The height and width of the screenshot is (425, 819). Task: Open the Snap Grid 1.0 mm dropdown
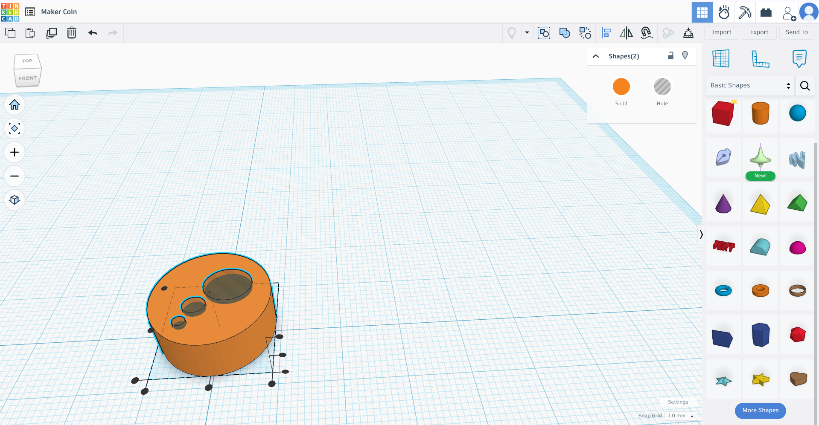680,416
